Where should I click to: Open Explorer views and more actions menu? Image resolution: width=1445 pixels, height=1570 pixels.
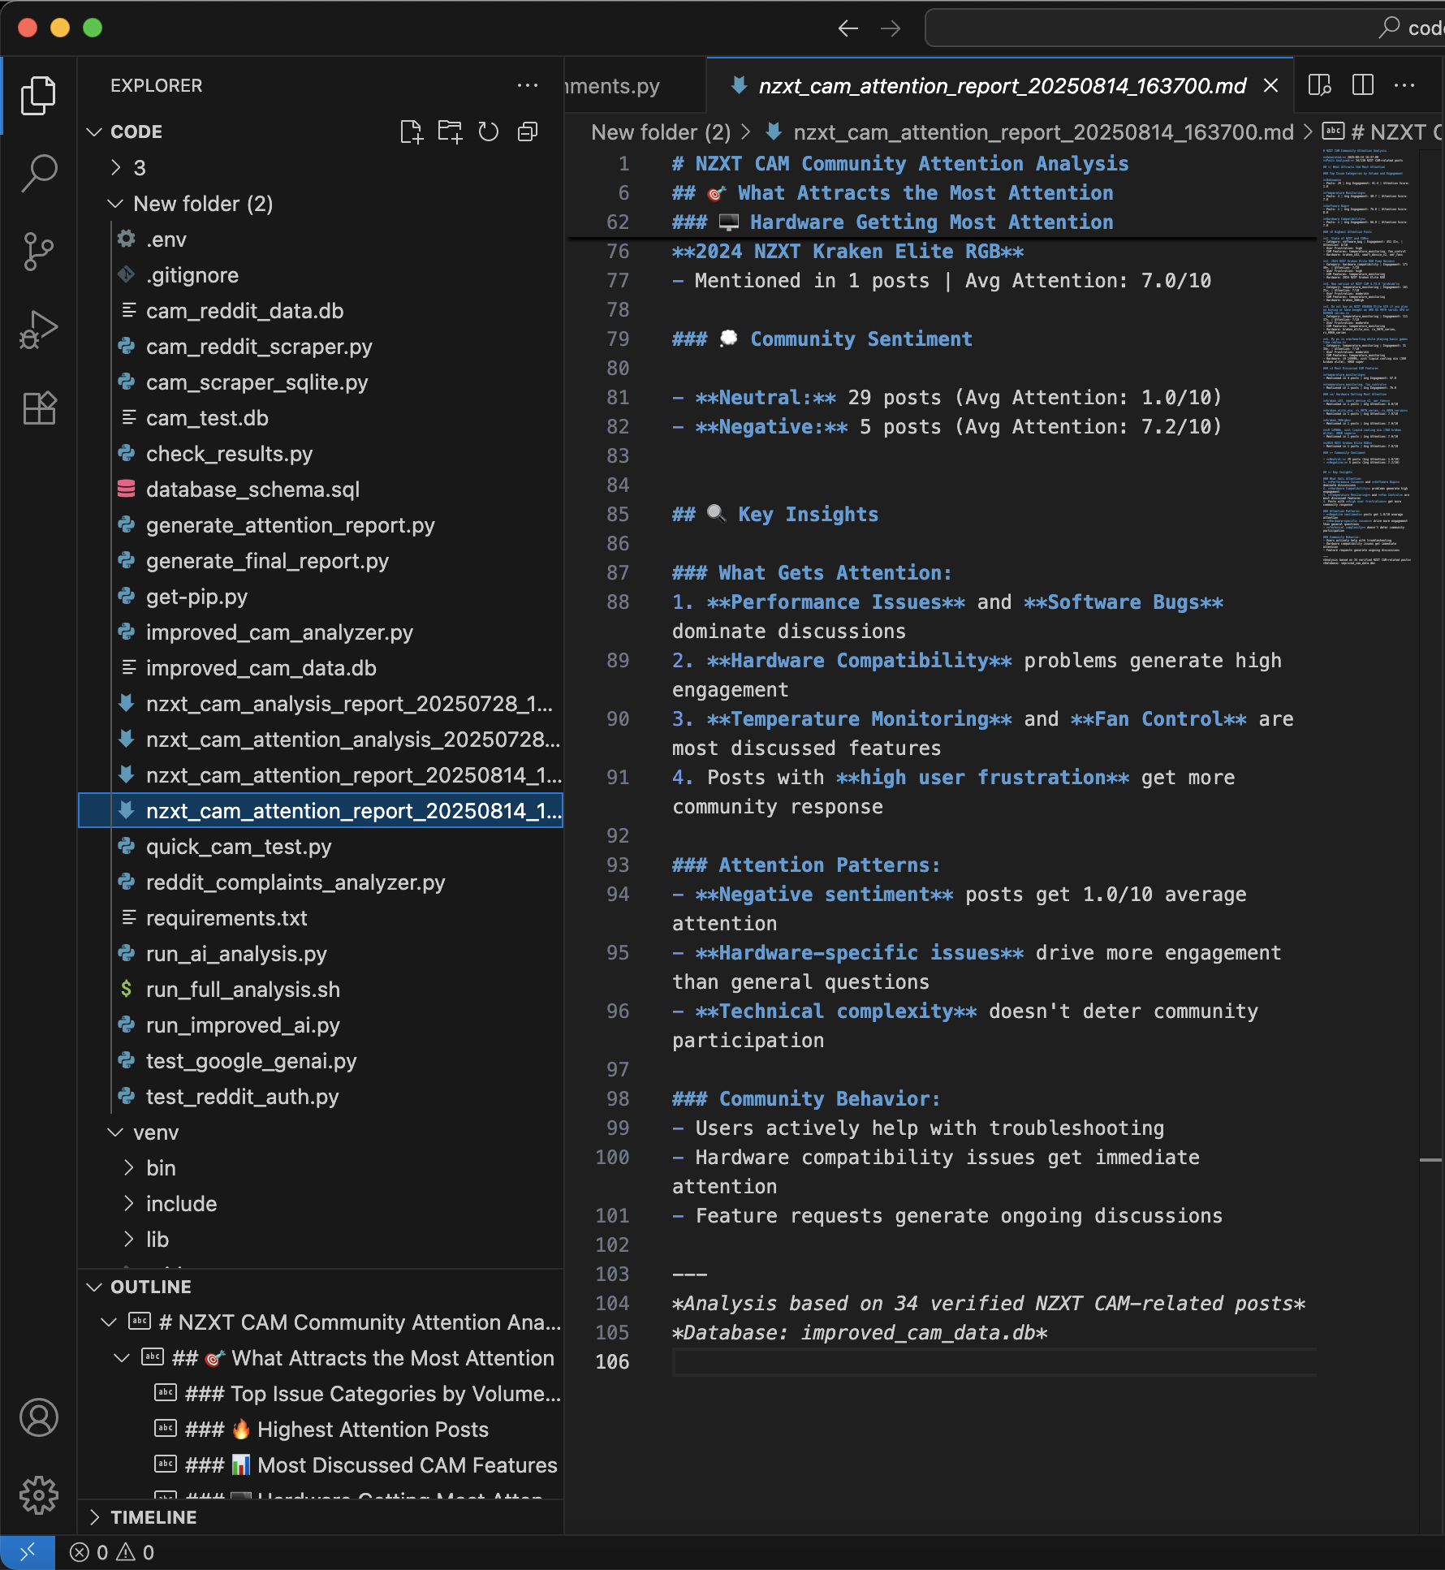[528, 85]
